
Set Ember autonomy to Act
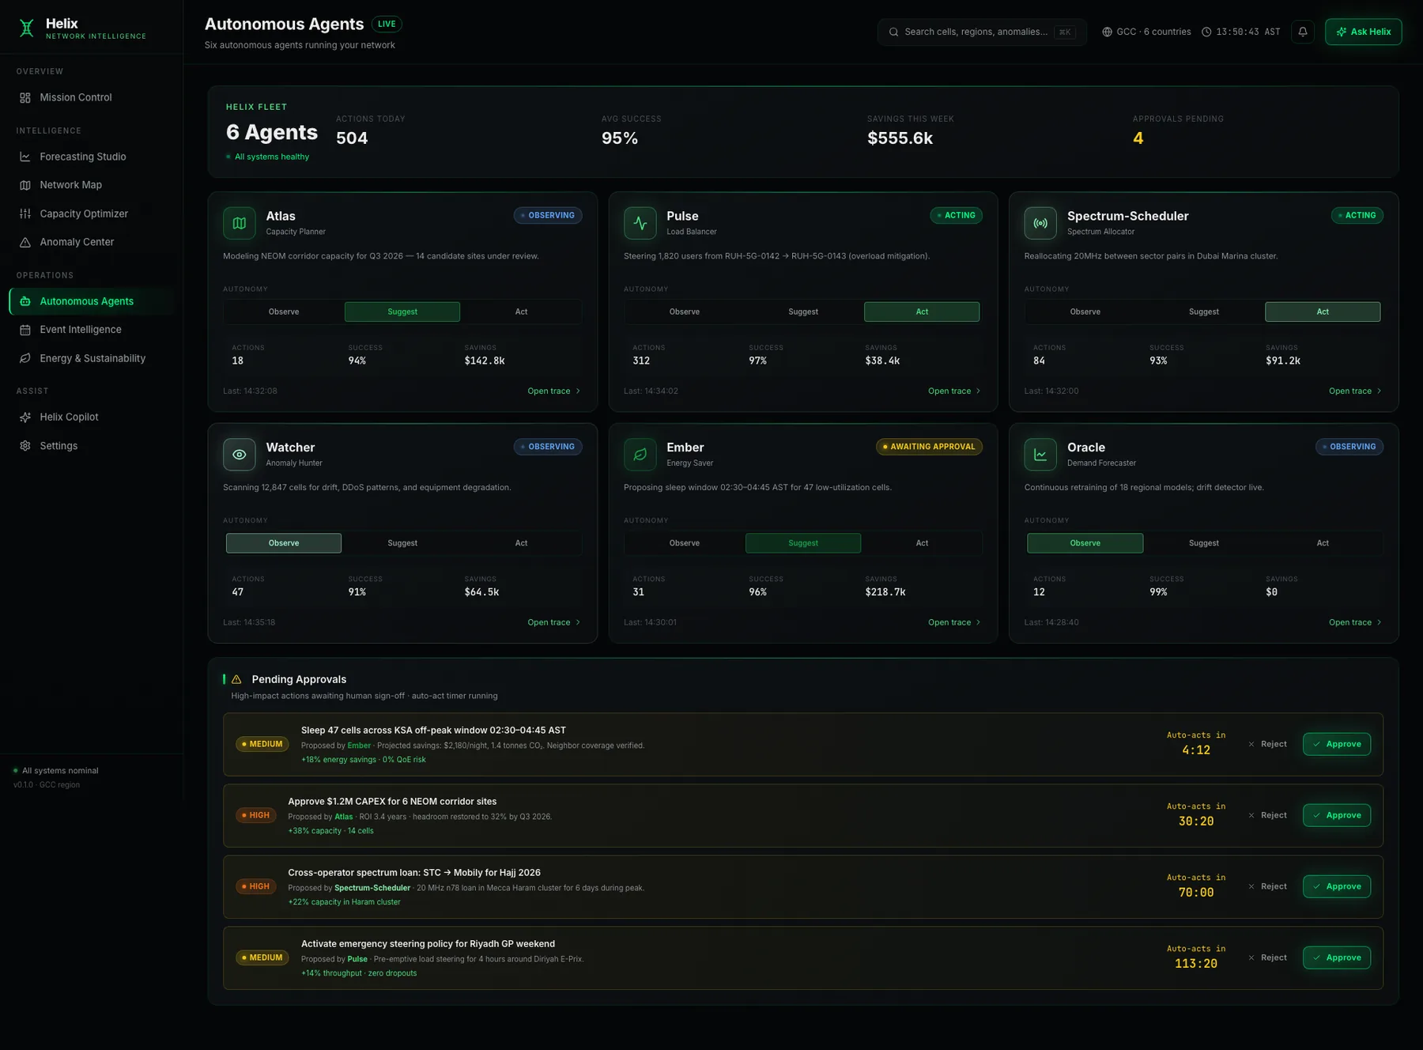click(x=922, y=543)
